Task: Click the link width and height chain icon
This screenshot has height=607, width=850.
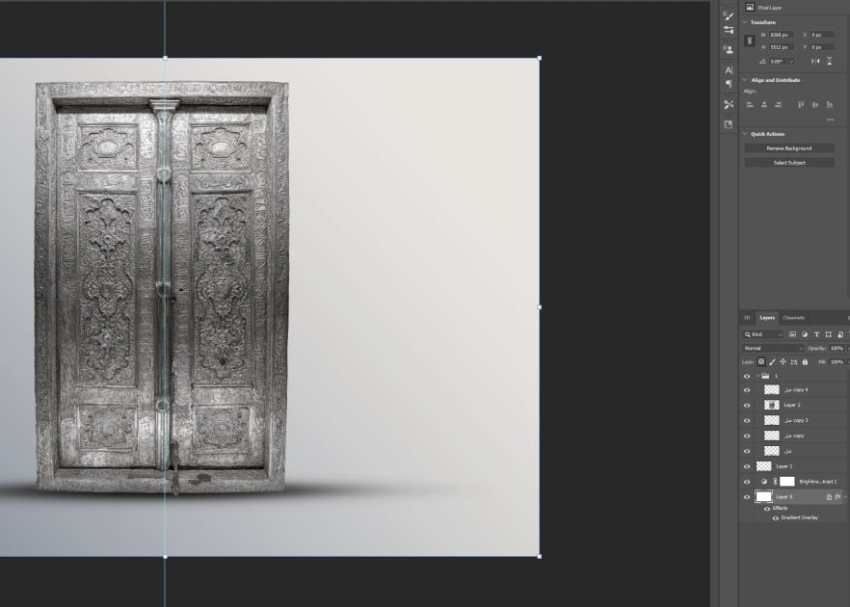Action: [x=750, y=40]
